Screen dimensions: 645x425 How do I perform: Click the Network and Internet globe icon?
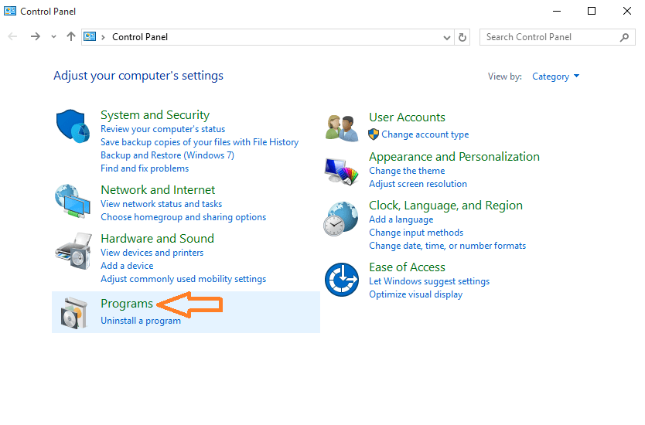[x=73, y=202]
